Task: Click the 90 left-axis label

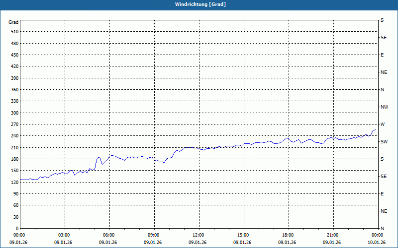Action: [16, 194]
